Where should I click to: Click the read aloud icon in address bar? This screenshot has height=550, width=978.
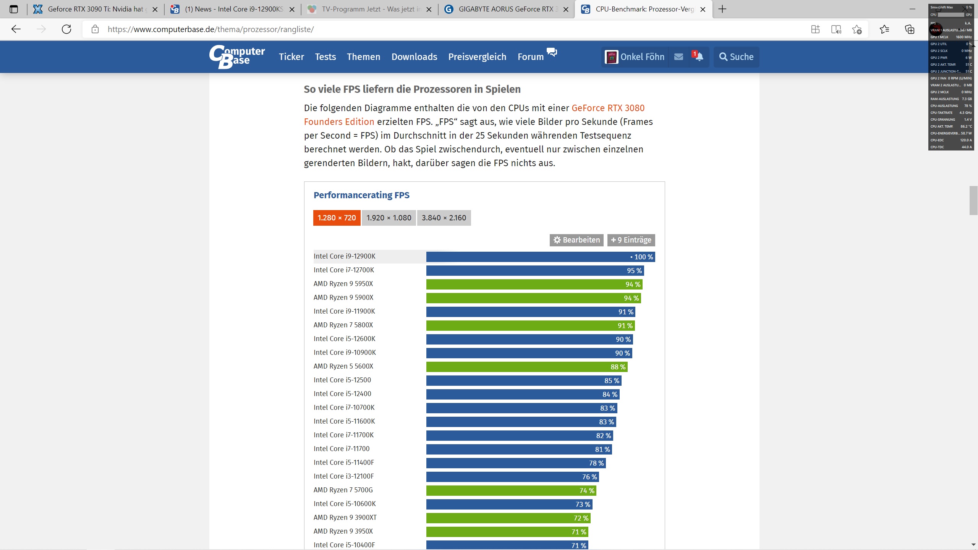coord(836,29)
